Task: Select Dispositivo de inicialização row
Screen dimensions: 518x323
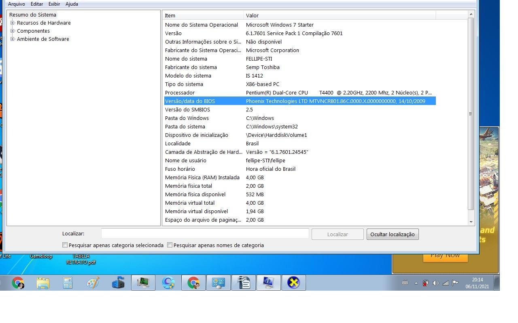Action: point(300,135)
